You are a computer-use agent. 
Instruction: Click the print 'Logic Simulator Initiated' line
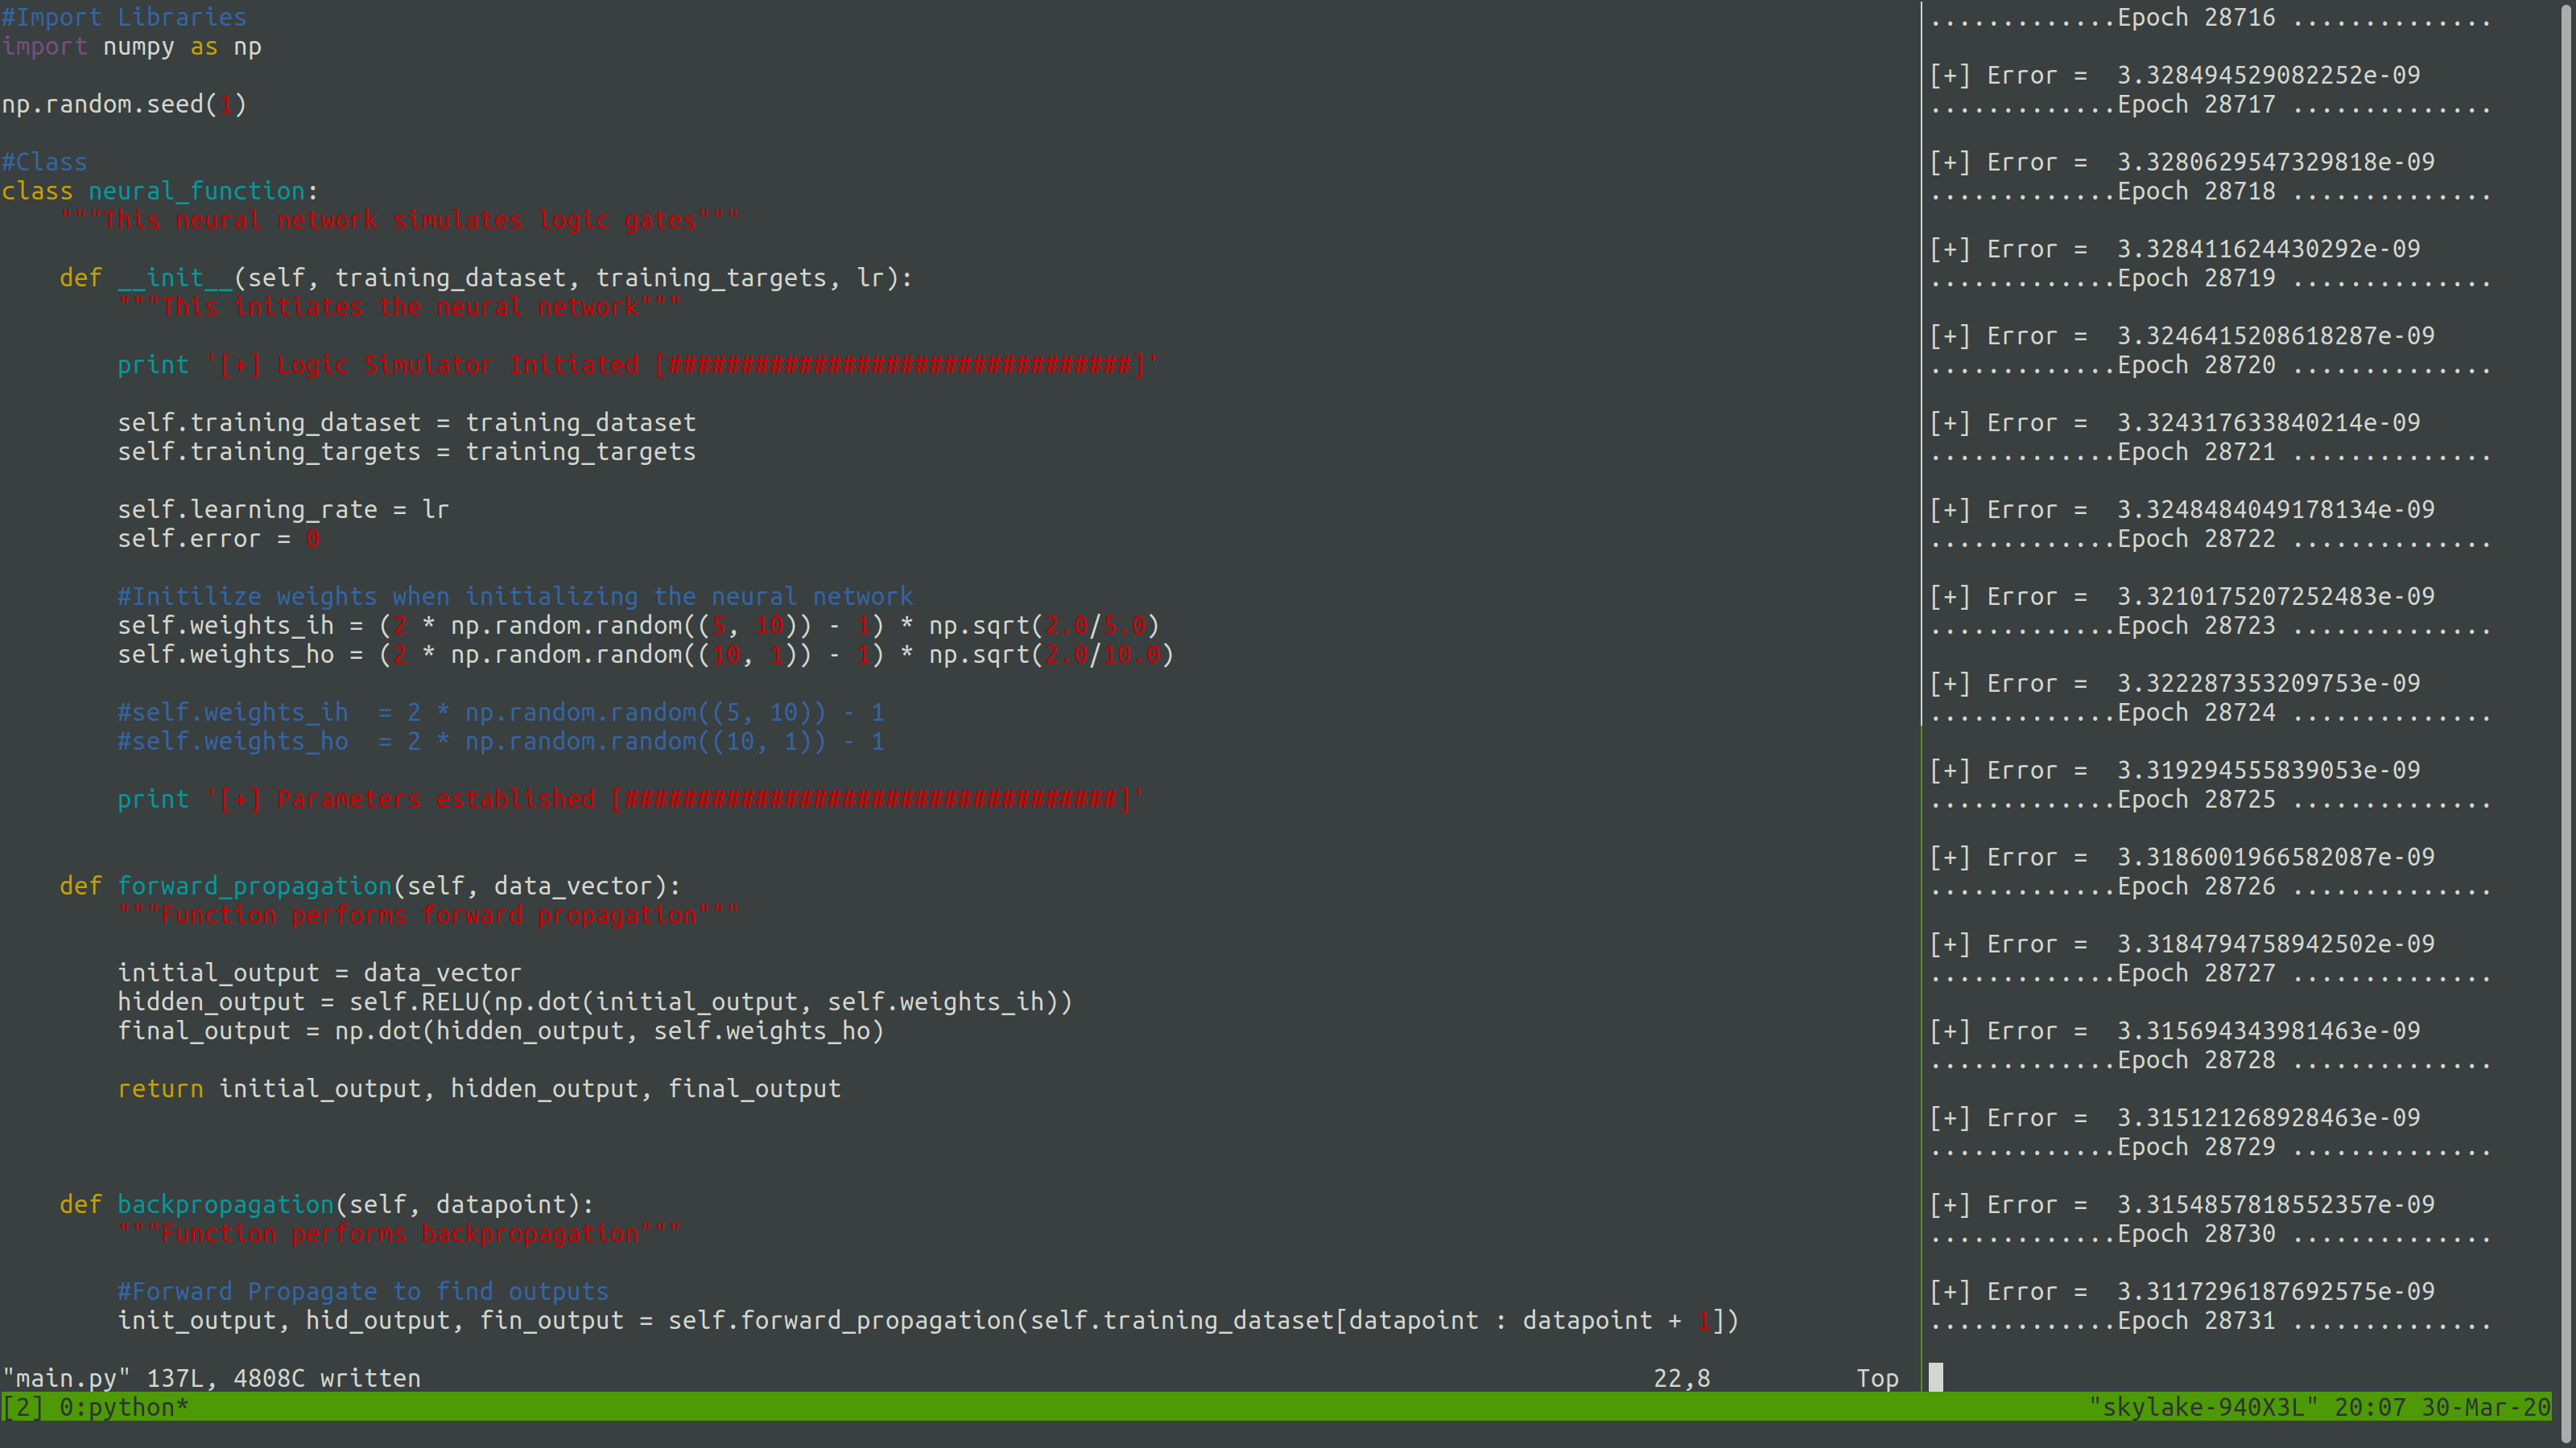pyautogui.click(x=638, y=364)
